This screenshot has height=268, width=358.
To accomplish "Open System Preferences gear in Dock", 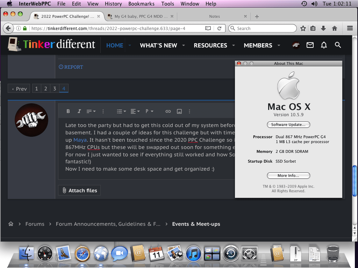I will 250,253.
